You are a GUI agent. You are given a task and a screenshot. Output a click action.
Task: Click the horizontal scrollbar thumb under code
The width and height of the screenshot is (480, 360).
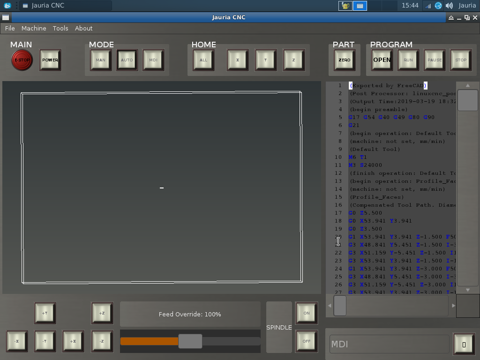340,306
